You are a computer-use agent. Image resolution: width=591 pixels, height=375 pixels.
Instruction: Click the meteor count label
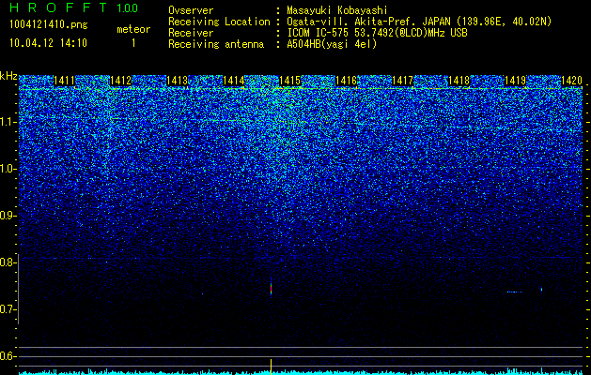[133, 29]
